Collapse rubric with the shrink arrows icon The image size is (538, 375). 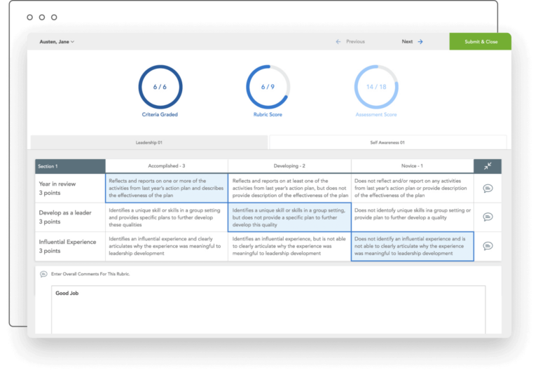coord(488,166)
